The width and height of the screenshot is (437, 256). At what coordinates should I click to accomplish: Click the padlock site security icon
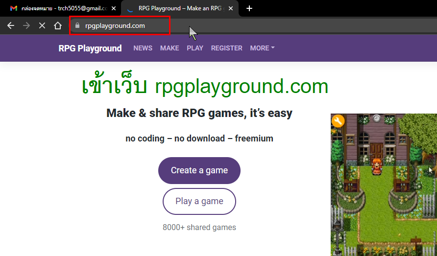(77, 25)
